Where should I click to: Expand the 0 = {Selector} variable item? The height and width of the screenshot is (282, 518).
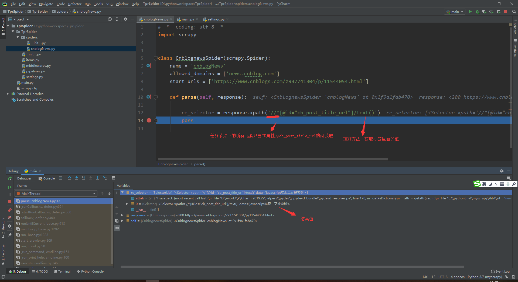pos(127,204)
